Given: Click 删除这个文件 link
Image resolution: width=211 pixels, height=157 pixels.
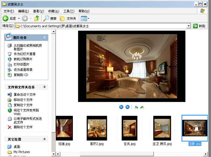Looking at the screenshot, I should (x=23, y=127).
